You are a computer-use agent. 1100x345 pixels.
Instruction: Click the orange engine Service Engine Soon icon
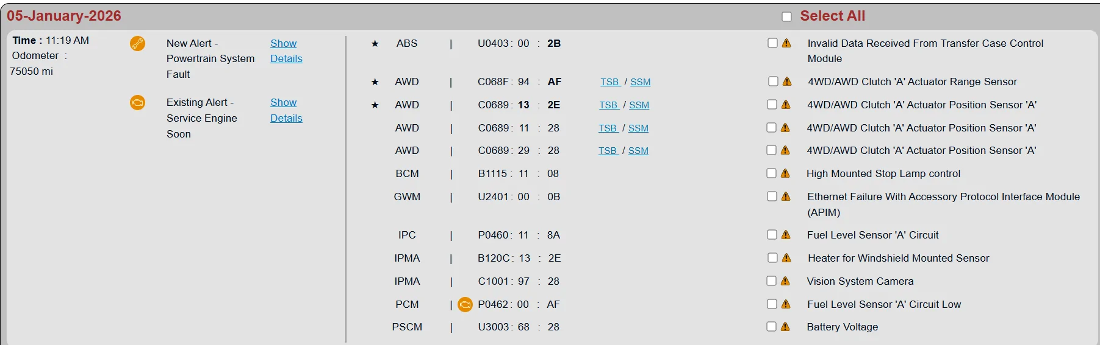138,102
